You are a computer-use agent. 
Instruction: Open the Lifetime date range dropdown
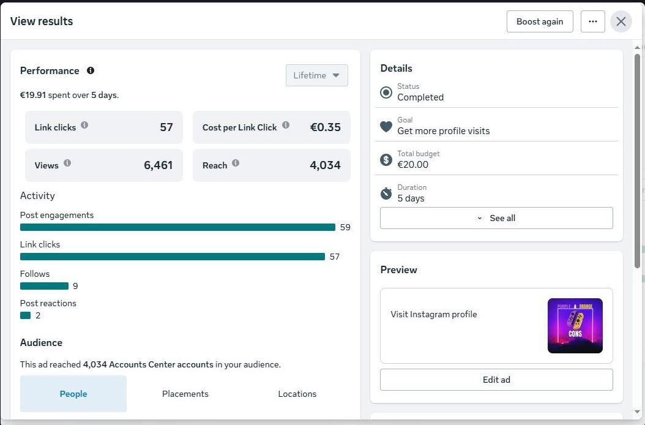[316, 75]
